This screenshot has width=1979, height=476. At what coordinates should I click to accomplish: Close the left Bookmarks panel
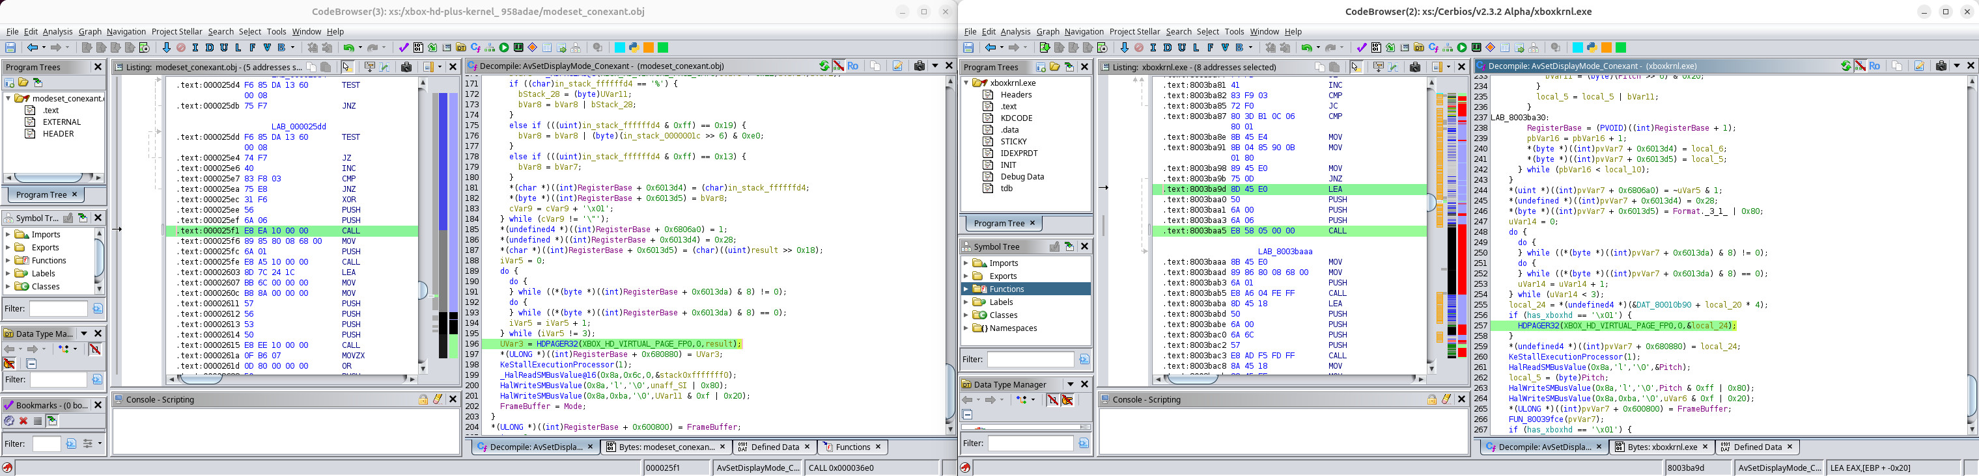click(x=98, y=404)
